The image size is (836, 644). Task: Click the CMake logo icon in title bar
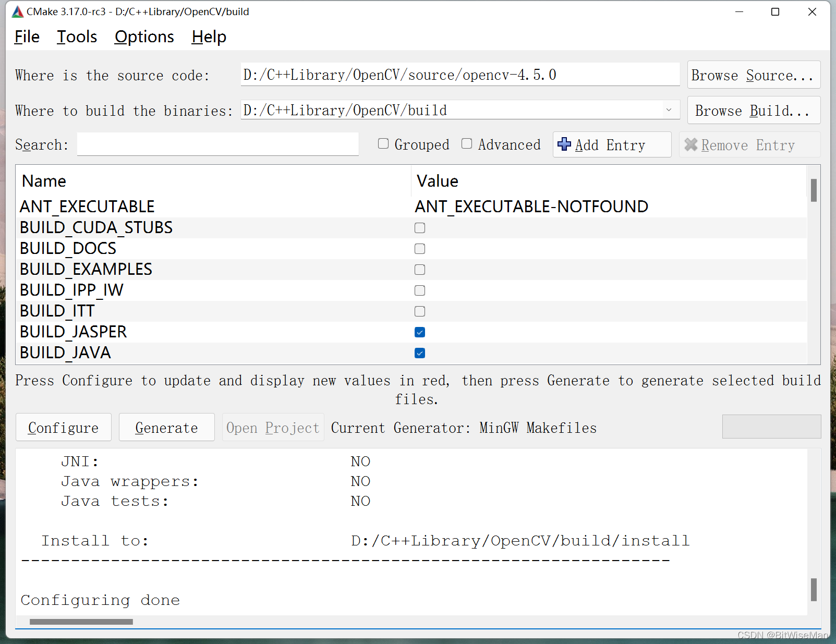[x=18, y=11]
